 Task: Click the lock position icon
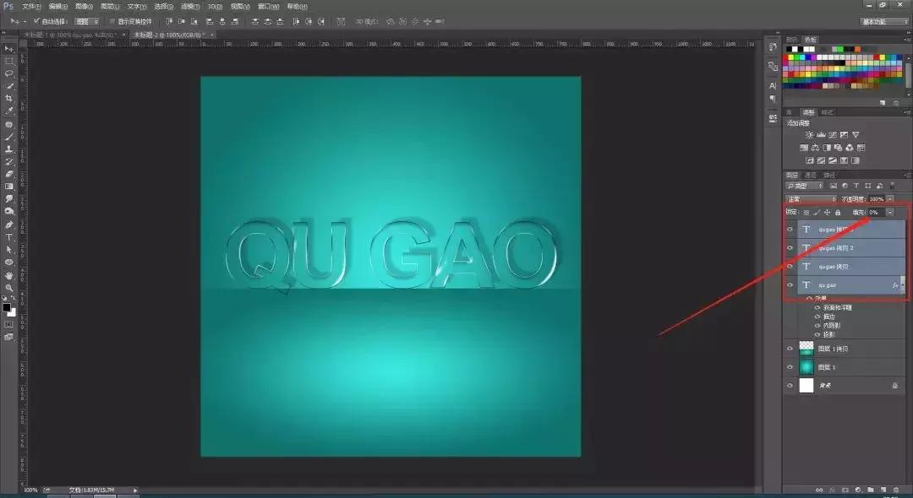coord(827,213)
